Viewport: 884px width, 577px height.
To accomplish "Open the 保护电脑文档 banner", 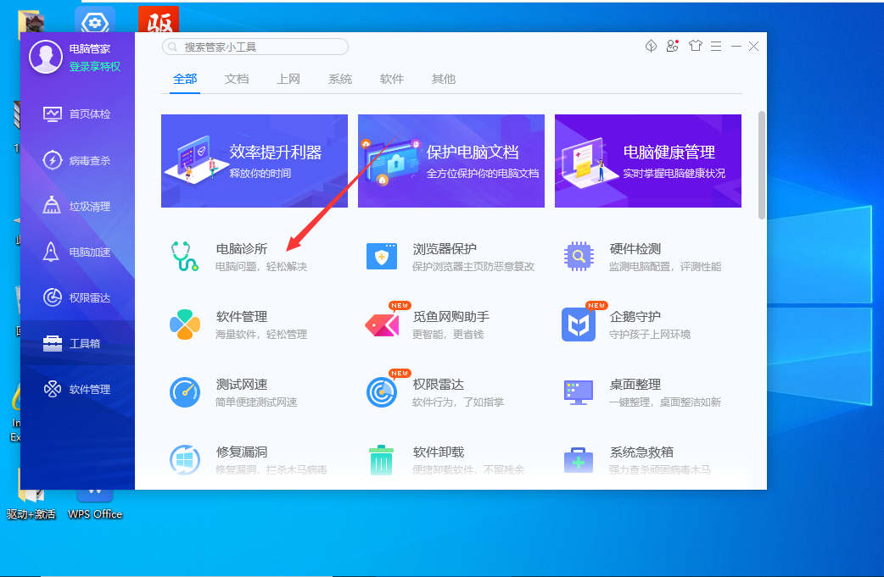I will (x=451, y=161).
